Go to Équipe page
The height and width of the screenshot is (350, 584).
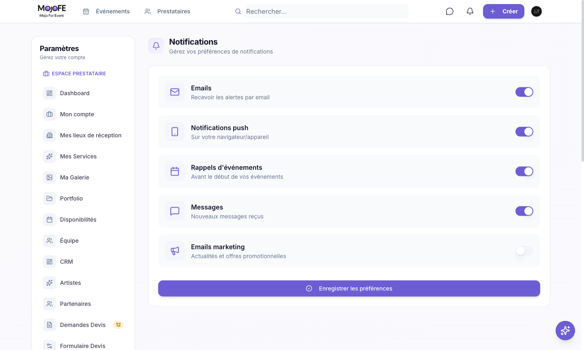click(x=83, y=241)
